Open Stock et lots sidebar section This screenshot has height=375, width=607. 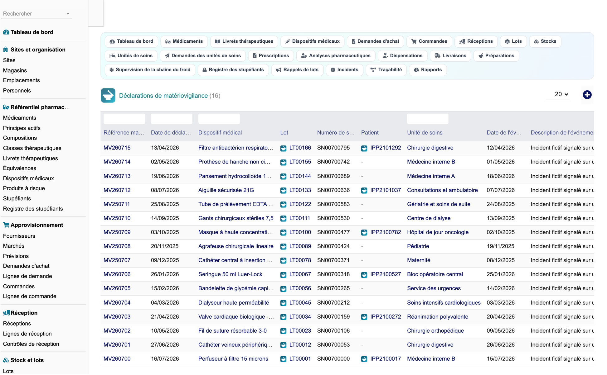coord(27,360)
